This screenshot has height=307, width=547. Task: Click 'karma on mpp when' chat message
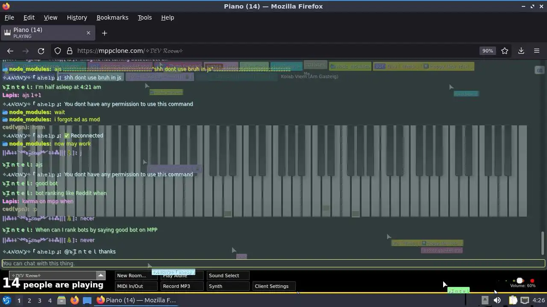pos(48,201)
